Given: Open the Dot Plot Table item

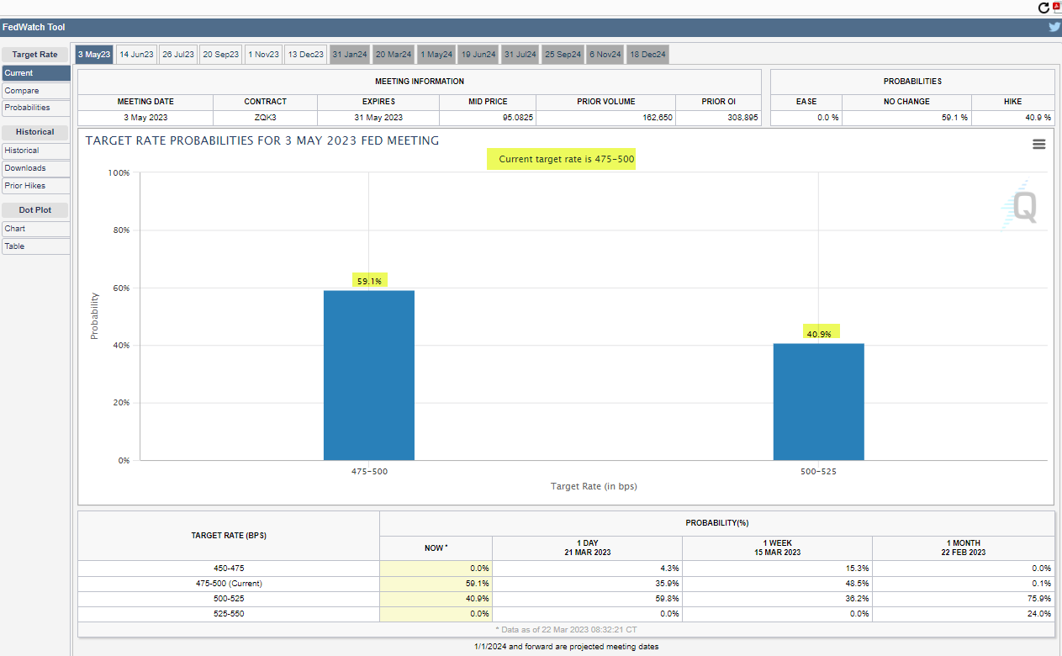Looking at the screenshot, I should tap(35, 246).
